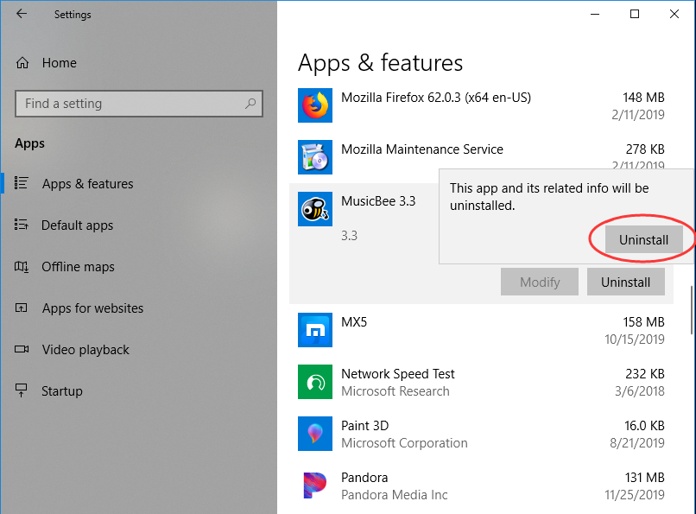696x514 pixels.
Task: Click the 11/25/2019 install date
Action: point(635,495)
